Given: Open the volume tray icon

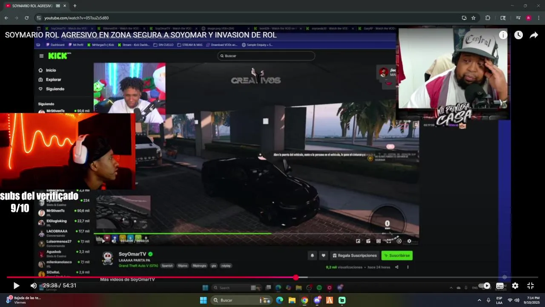Looking at the screenshot, I should (517, 300).
